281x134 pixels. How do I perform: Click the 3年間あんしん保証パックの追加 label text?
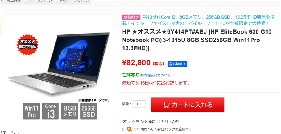[x=159, y=129]
